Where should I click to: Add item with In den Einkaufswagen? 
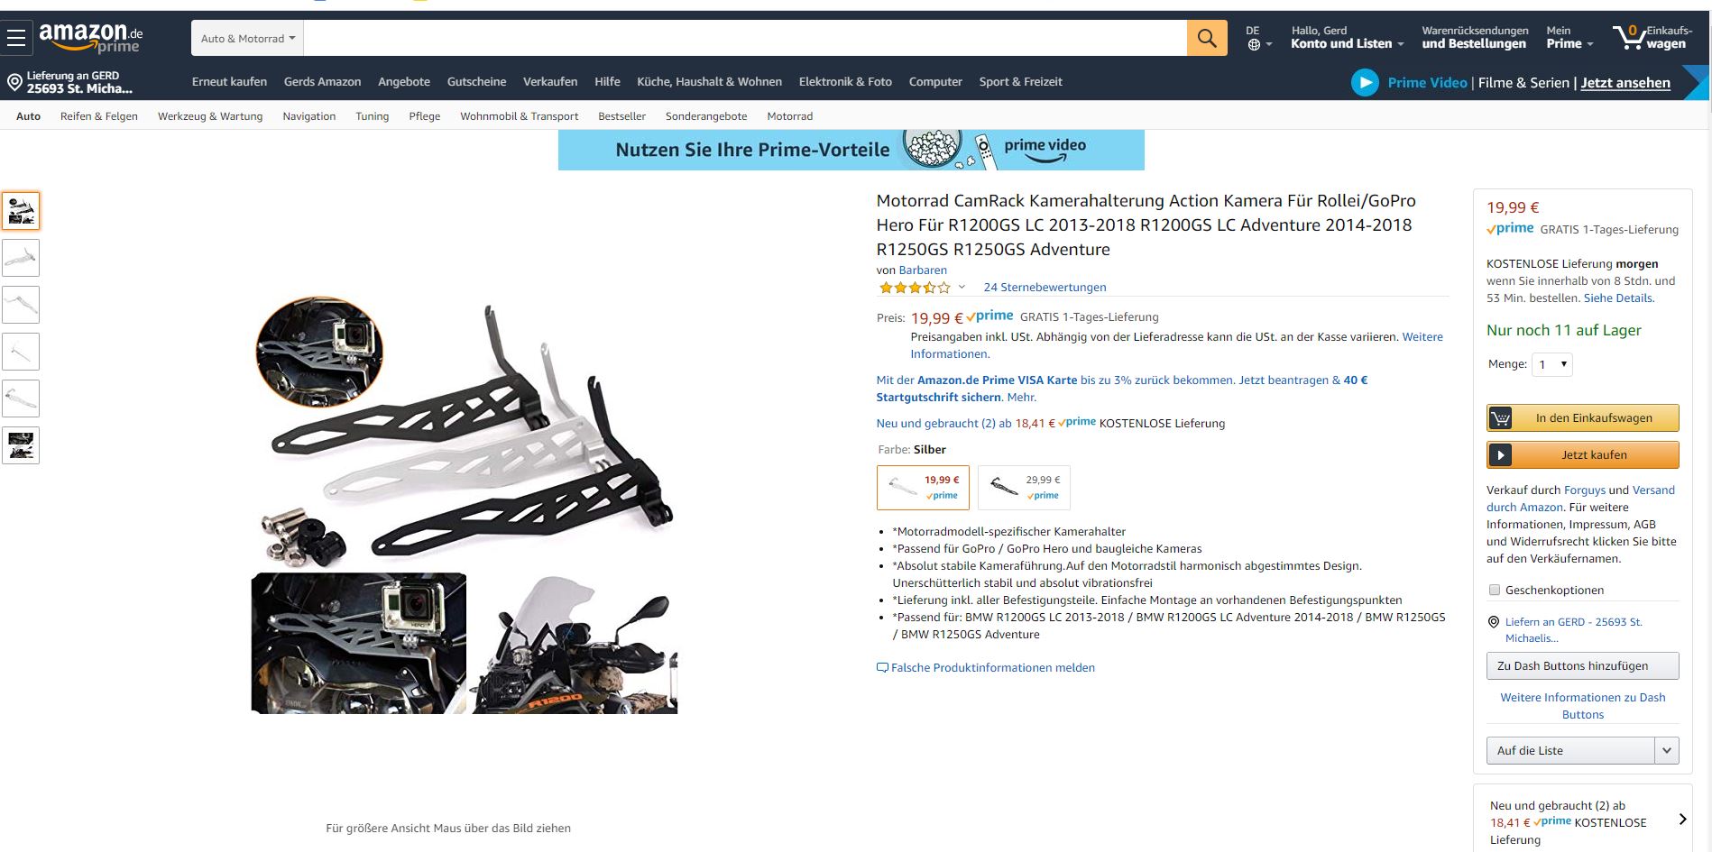pyautogui.click(x=1583, y=418)
